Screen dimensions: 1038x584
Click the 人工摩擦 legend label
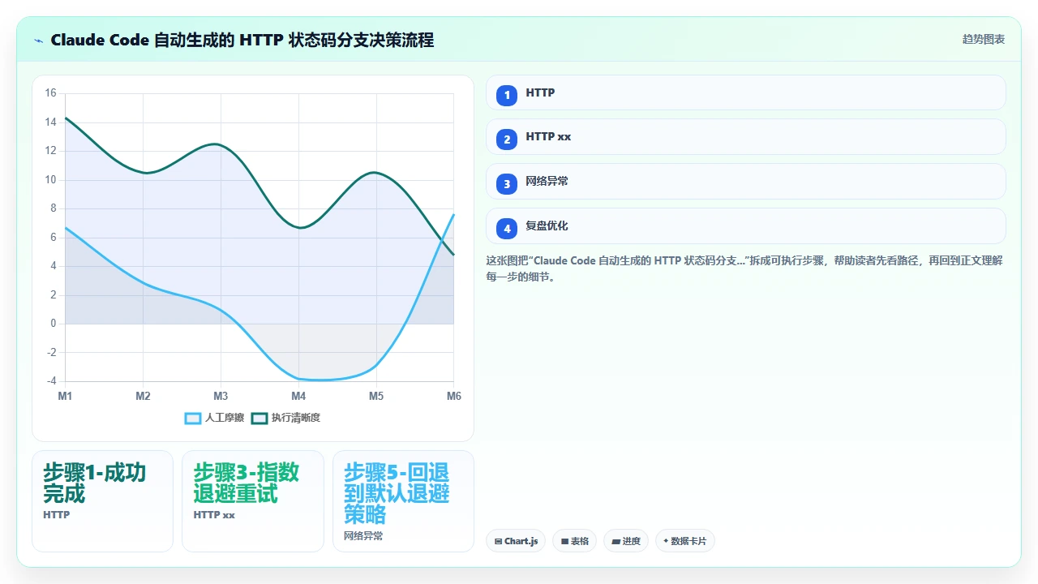225,418
